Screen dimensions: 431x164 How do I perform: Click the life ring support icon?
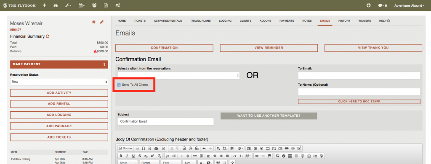[x=369, y=5]
